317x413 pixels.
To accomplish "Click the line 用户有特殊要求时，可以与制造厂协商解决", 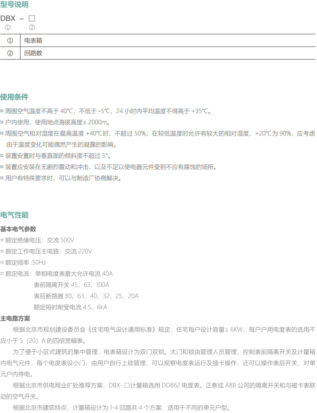I will 61,178.
